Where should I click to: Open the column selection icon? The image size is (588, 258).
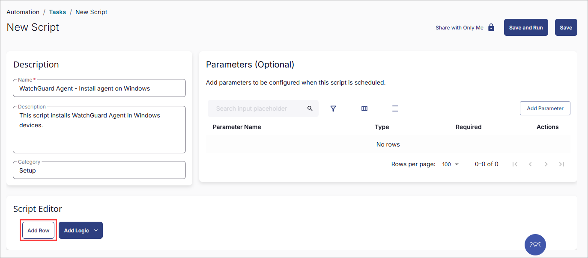[364, 108]
